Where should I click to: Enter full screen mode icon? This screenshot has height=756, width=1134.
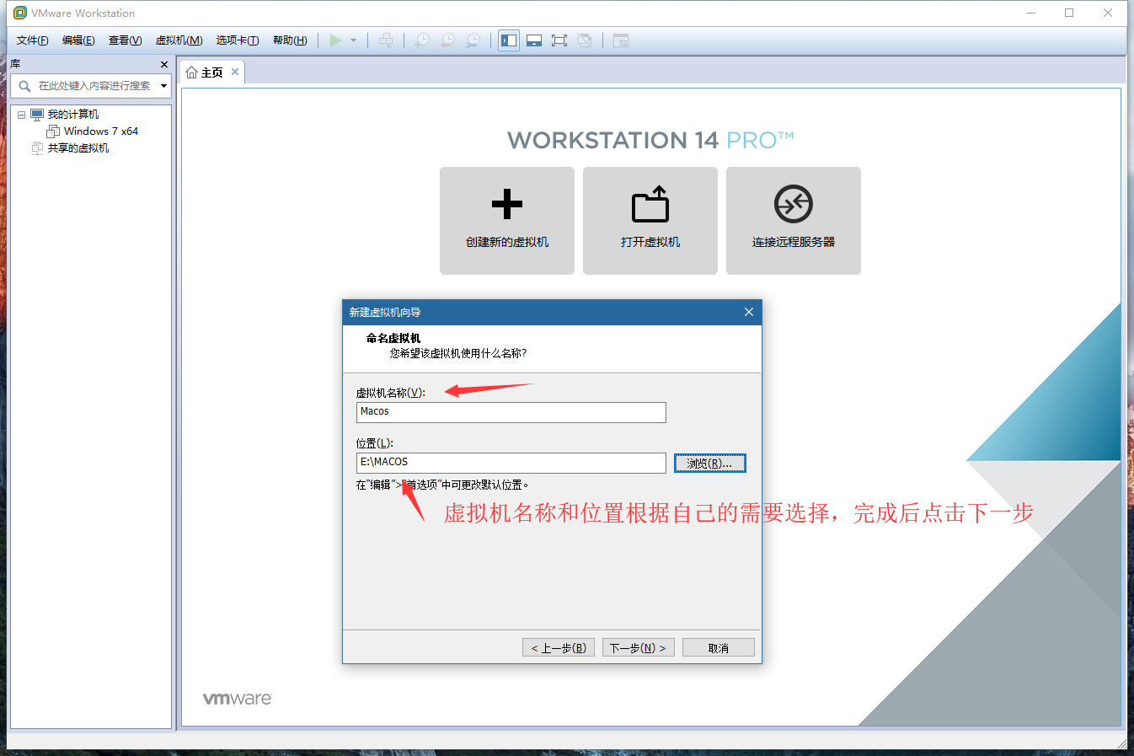point(559,40)
